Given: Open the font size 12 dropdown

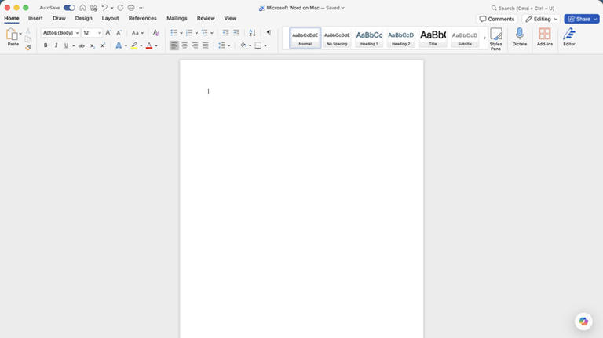Looking at the screenshot, I should [x=100, y=33].
